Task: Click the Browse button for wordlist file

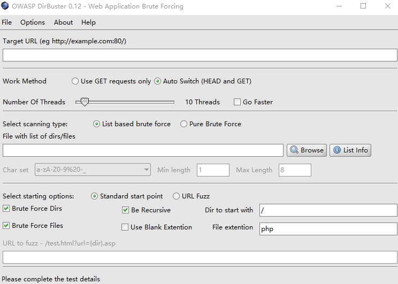Action: (307, 150)
